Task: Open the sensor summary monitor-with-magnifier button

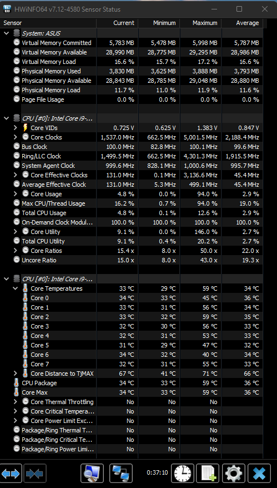Action: coord(92,474)
